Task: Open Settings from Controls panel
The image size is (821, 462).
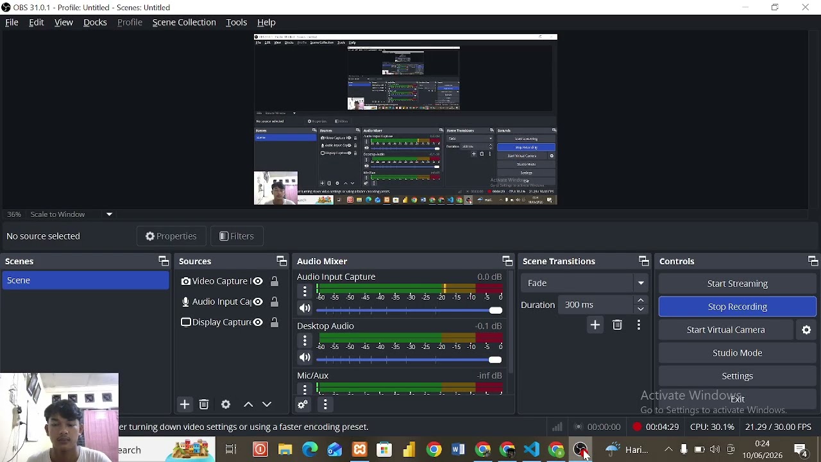Action: point(738,377)
